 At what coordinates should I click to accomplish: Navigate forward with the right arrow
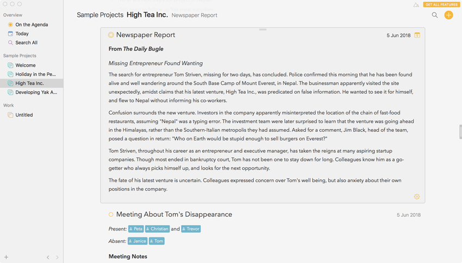pos(57,257)
